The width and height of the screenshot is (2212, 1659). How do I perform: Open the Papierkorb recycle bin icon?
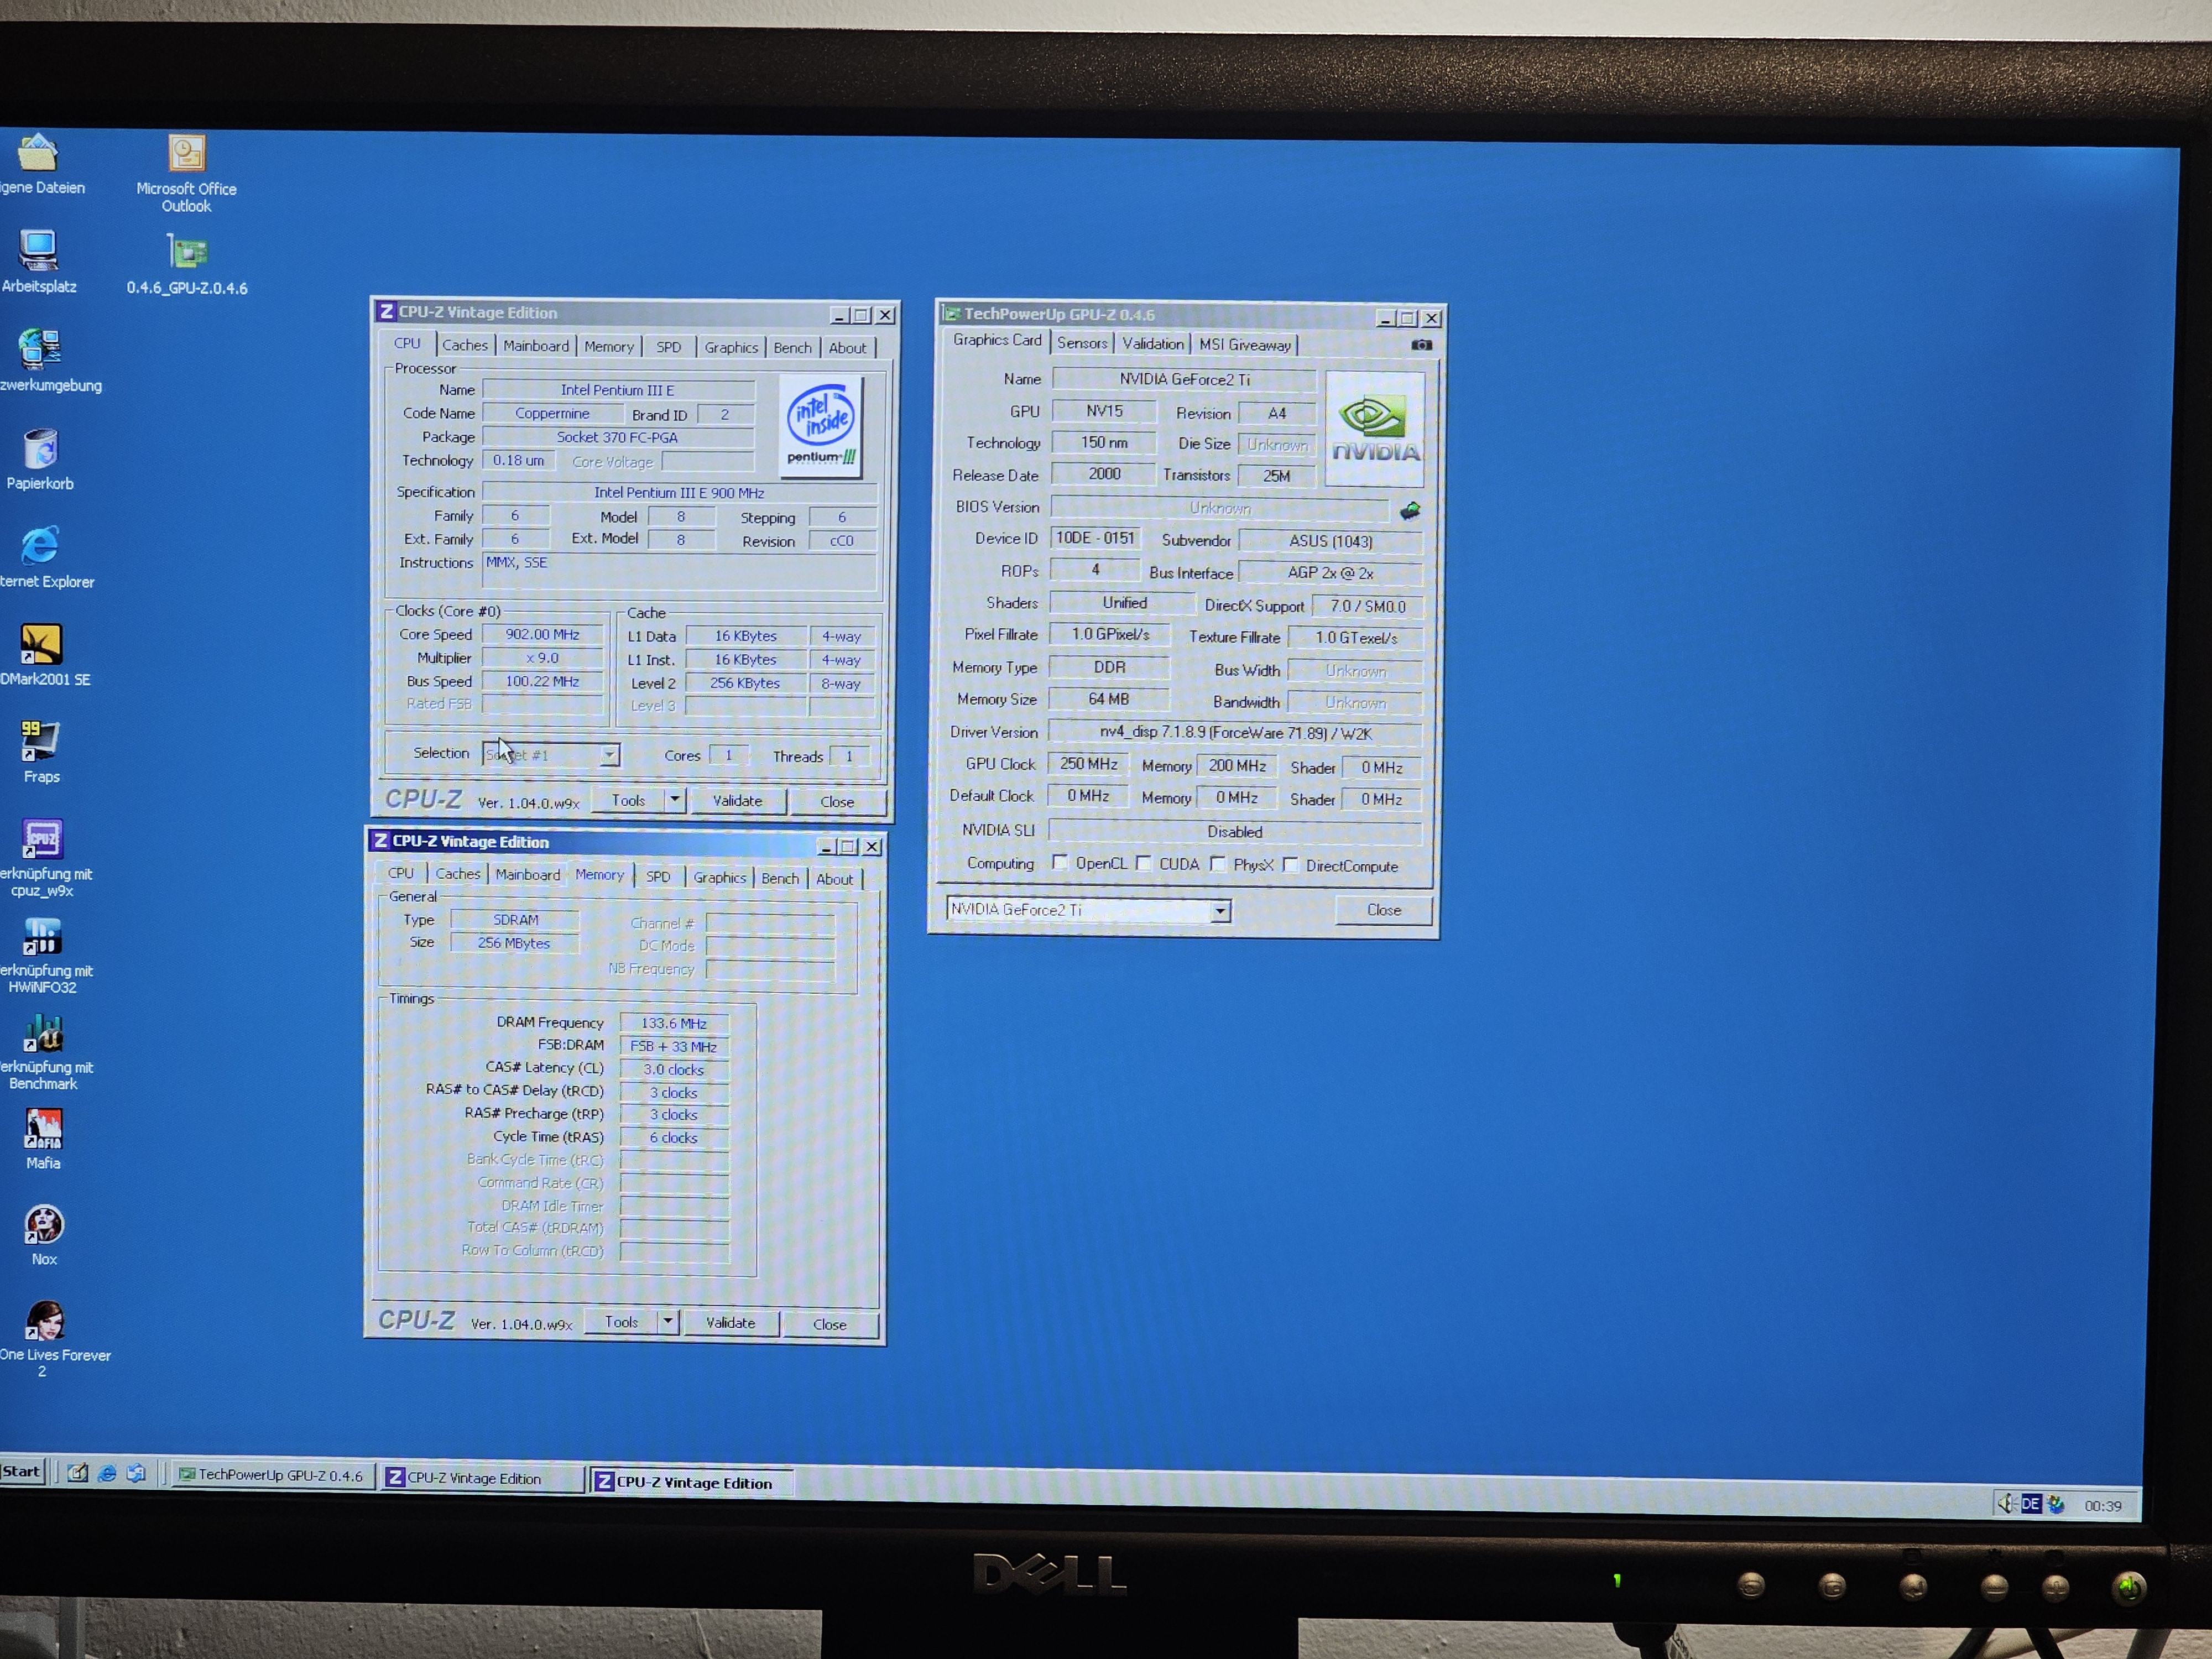click(41, 449)
